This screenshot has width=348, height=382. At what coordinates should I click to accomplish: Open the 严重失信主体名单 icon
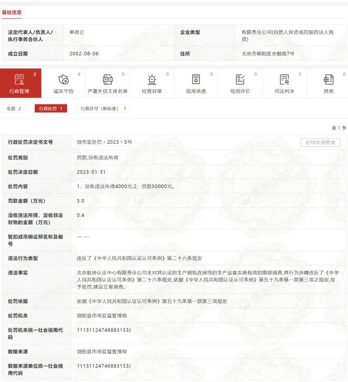coord(108,80)
